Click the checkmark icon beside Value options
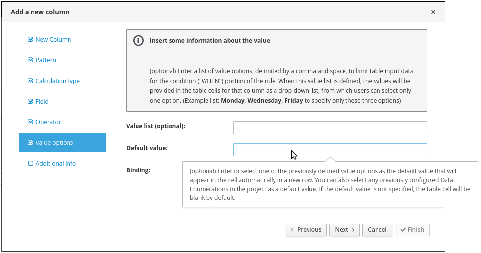Image resolution: width=481 pixels, height=253 pixels. click(31, 143)
